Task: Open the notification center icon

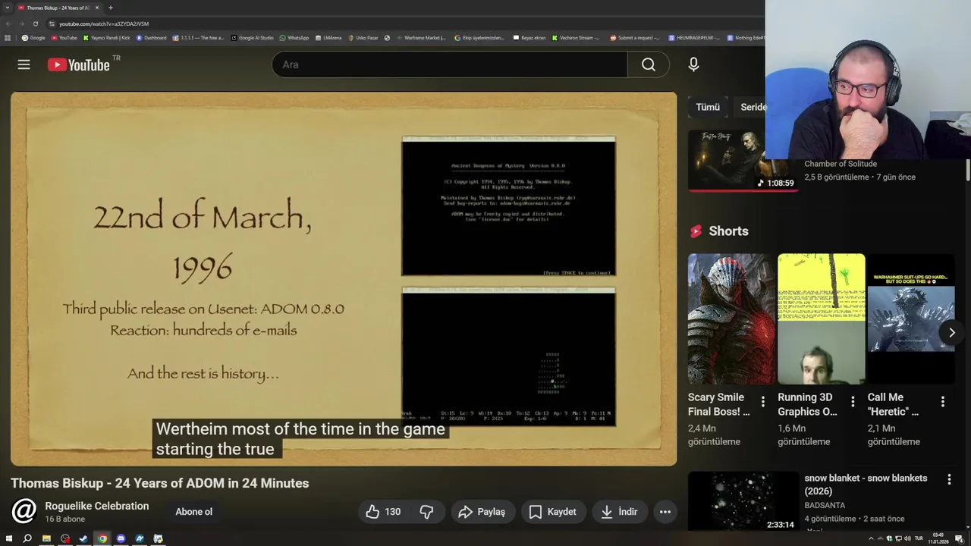Action: (959, 538)
